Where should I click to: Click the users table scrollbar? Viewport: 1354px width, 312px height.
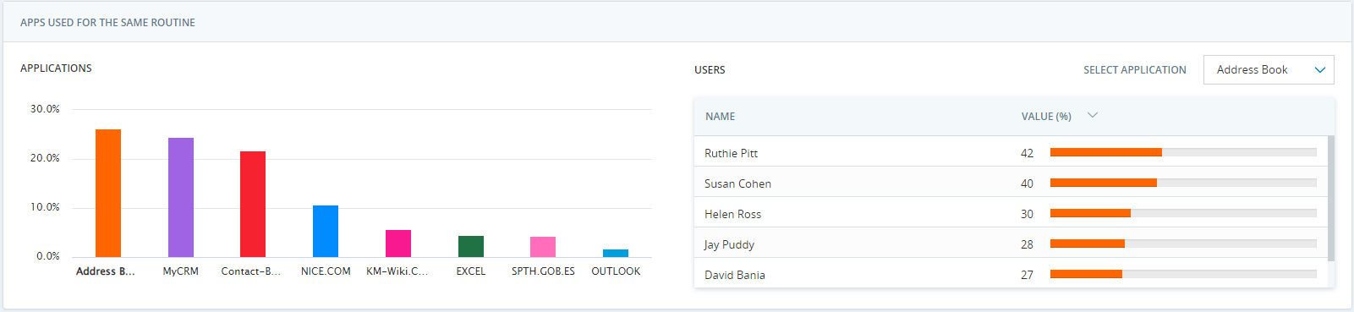point(1331,198)
